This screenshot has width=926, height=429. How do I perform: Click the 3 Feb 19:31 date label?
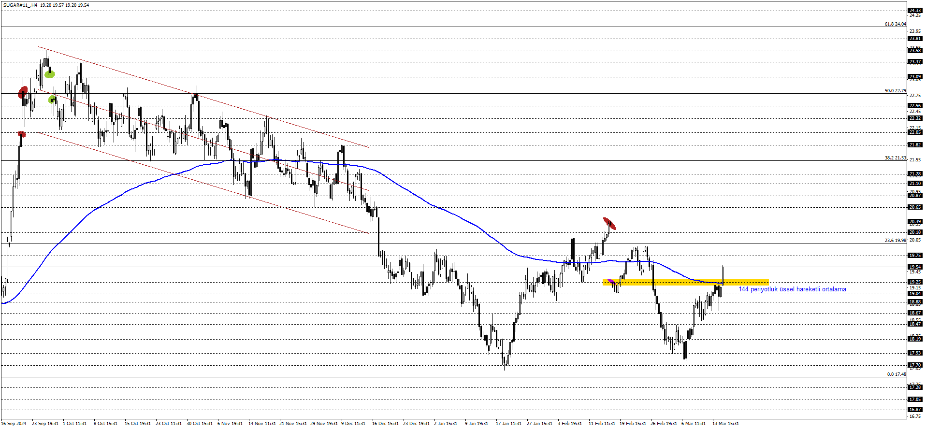pyautogui.click(x=570, y=424)
